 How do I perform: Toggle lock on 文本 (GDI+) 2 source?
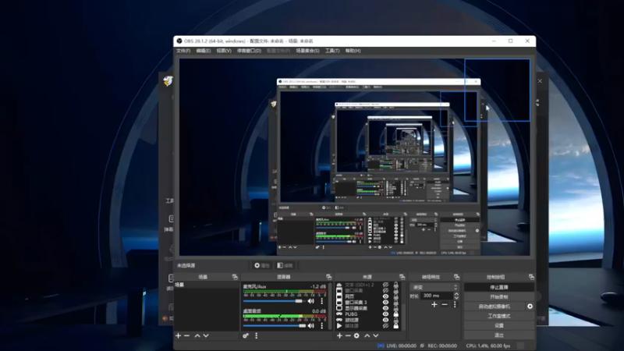pos(396,285)
